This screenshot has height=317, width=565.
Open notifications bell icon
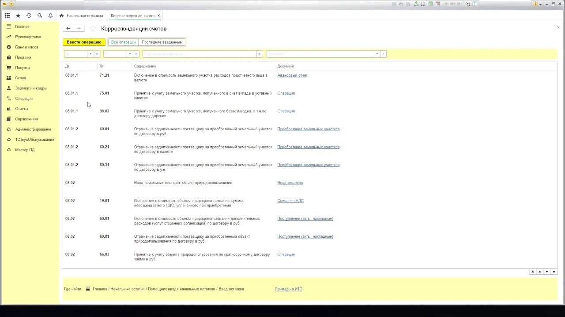pos(50,15)
